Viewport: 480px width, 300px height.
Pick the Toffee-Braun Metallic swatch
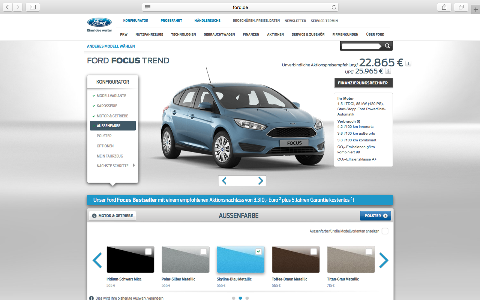(296, 259)
